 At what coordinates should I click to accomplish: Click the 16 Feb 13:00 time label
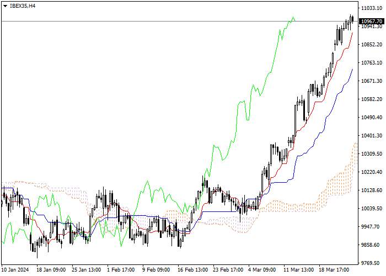[x=193, y=270]
